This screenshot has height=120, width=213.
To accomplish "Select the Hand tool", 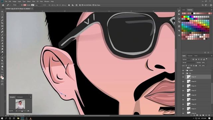I will [2, 67].
